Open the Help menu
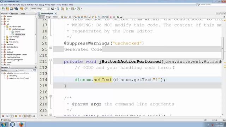Viewport: 226px width, 127px height. click(x=71, y=5)
